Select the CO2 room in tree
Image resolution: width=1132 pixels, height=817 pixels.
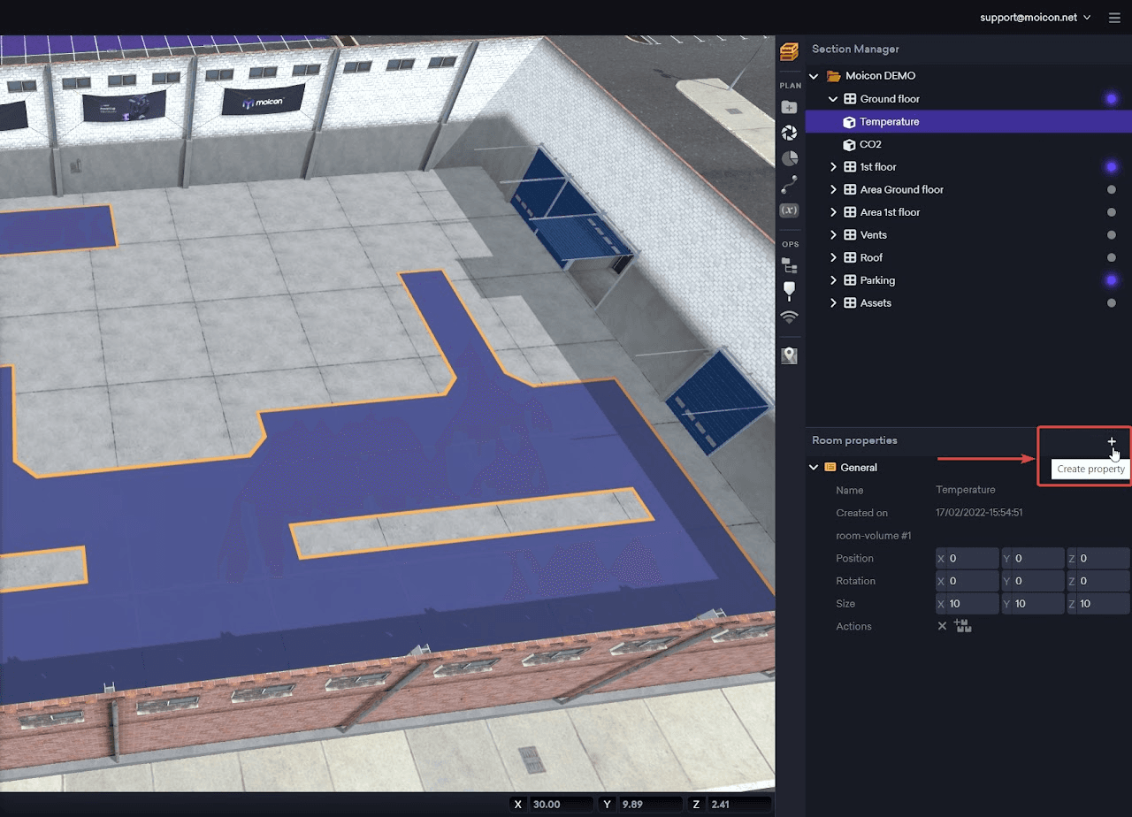pyautogui.click(x=870, y=144)
